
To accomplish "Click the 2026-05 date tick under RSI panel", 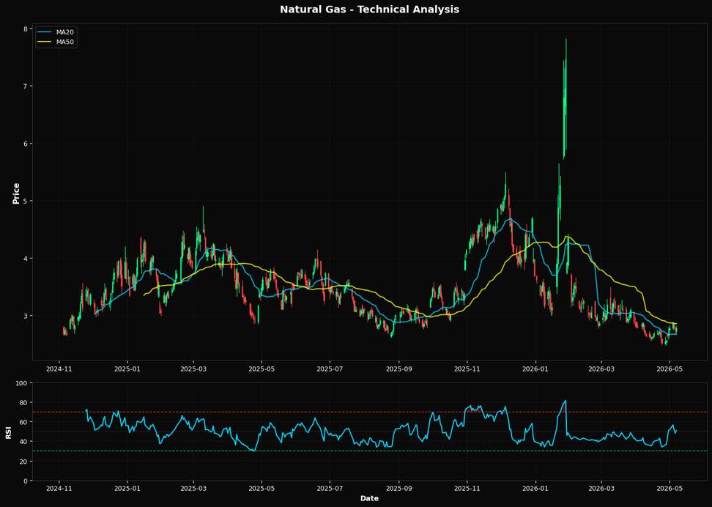I will pyautogui.click(x=670, y=489).
